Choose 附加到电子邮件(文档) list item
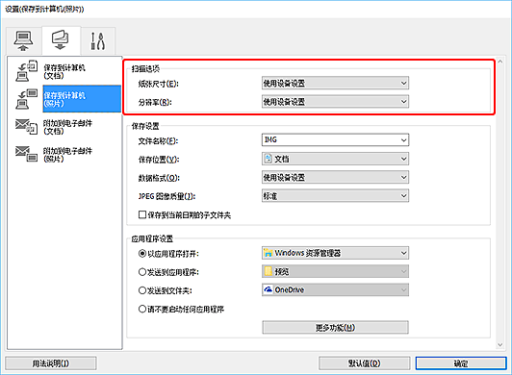The height and width of the screenshot is (375, 512). tap(67, 127)
